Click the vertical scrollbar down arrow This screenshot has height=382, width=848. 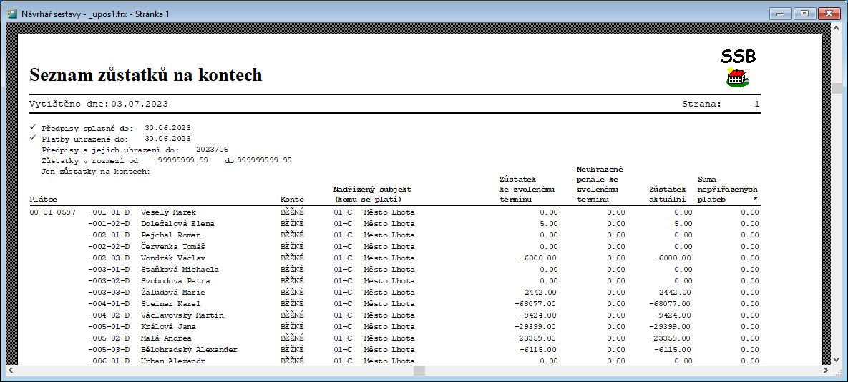835,360
